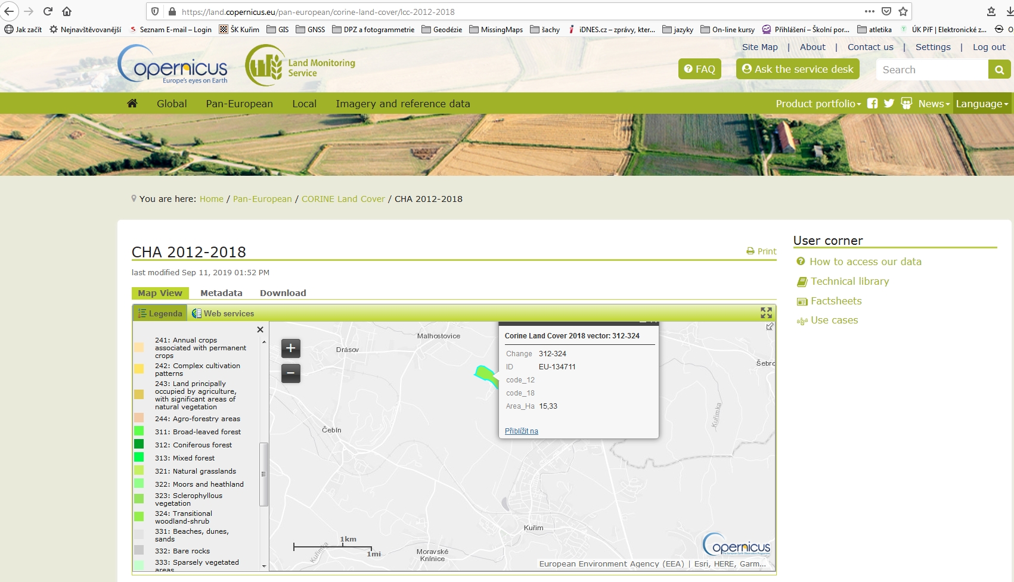The width and height of the screenshot is (1014, 582).
Task: Click the SlideShare icon beside News
Action: click(906, 103)
